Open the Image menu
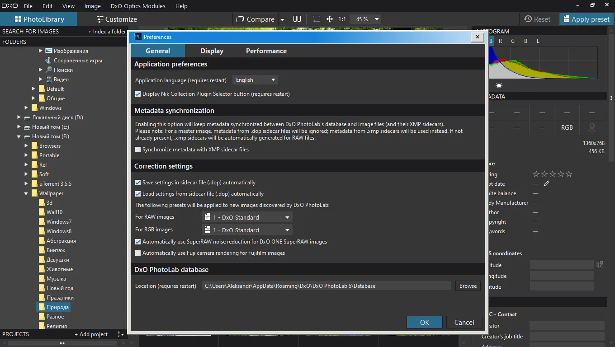 (x=93, y=6)
